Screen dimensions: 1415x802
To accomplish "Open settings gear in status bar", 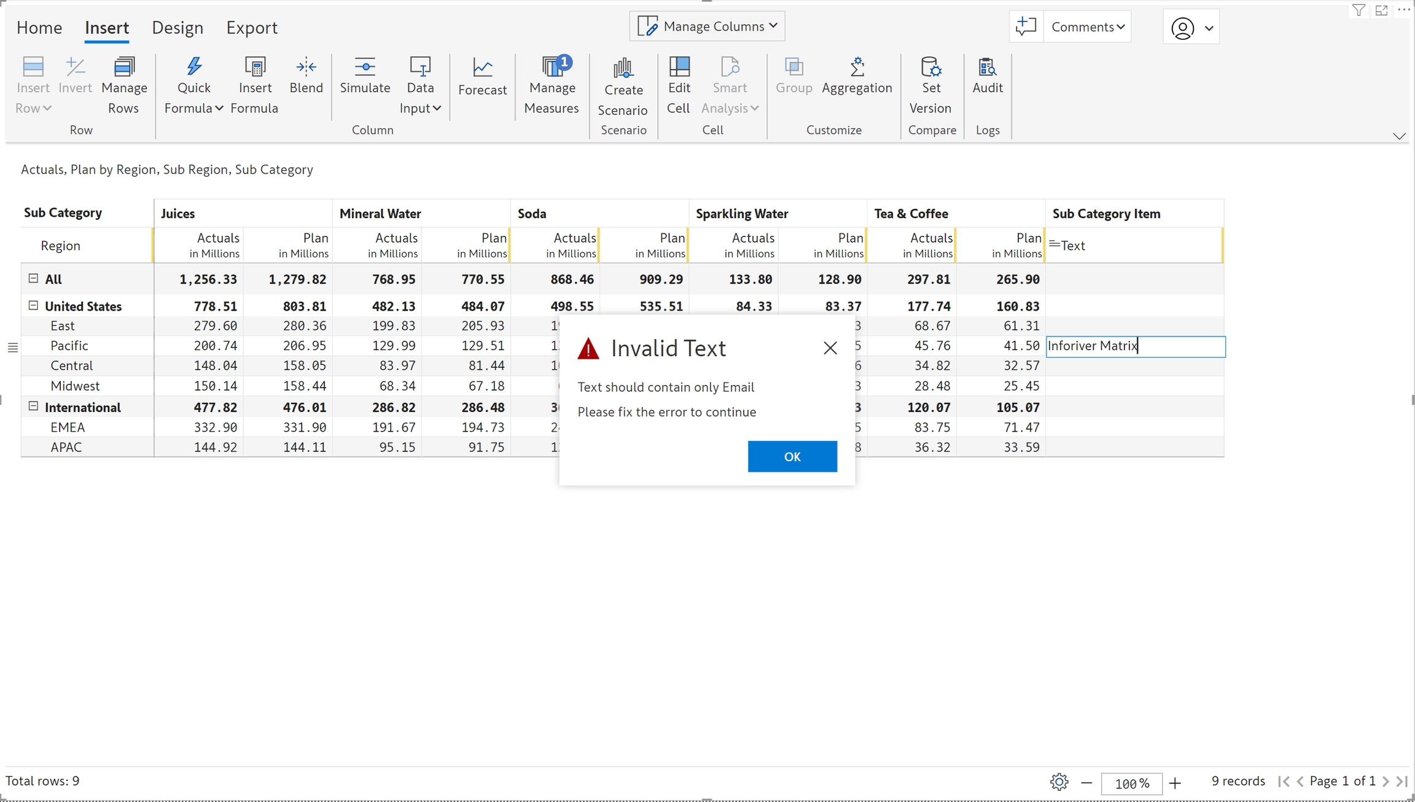I will pos(1059,782).
